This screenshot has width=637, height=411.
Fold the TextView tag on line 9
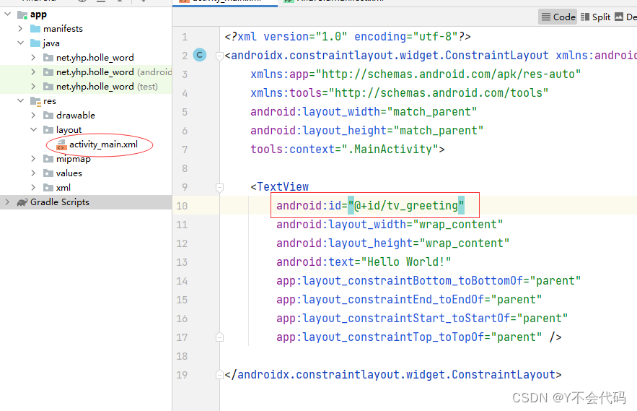coord(220,187)
